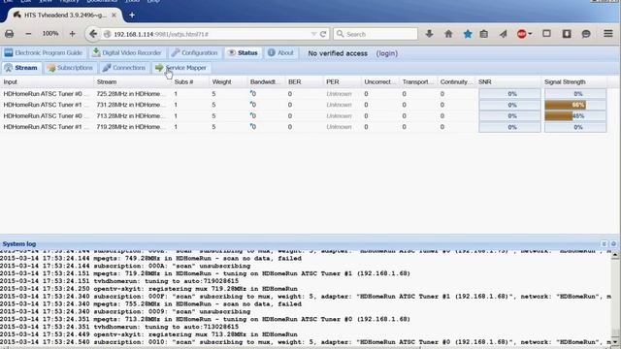Sort by the Weight column header
Screen dimensions: 621x349
click(228, 81)
